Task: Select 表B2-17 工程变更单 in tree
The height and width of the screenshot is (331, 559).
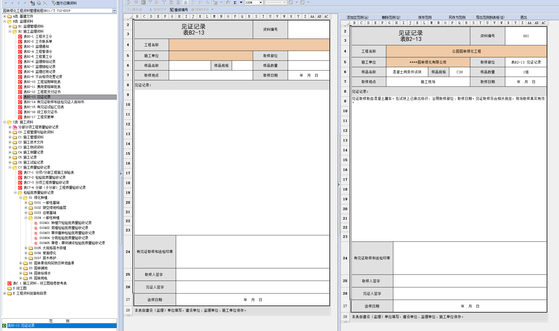Action: 39,117
